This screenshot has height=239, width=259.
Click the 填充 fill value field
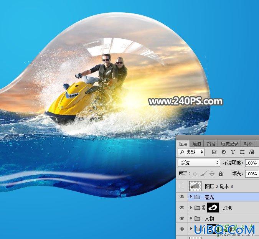click(252, 174)
